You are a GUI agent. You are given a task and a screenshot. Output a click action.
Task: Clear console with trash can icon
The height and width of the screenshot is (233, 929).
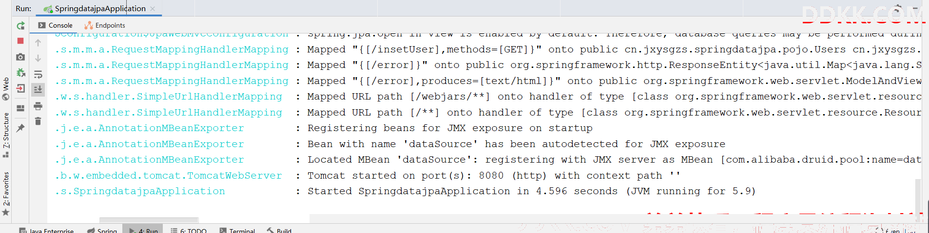38,121
